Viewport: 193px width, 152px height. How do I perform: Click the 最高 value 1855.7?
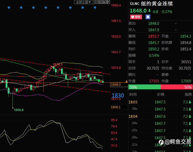tap(154, 36)
